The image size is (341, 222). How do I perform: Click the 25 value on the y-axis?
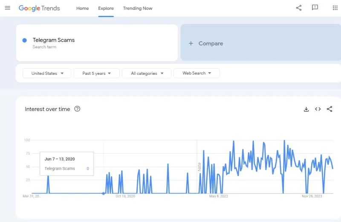pos(28,180)
